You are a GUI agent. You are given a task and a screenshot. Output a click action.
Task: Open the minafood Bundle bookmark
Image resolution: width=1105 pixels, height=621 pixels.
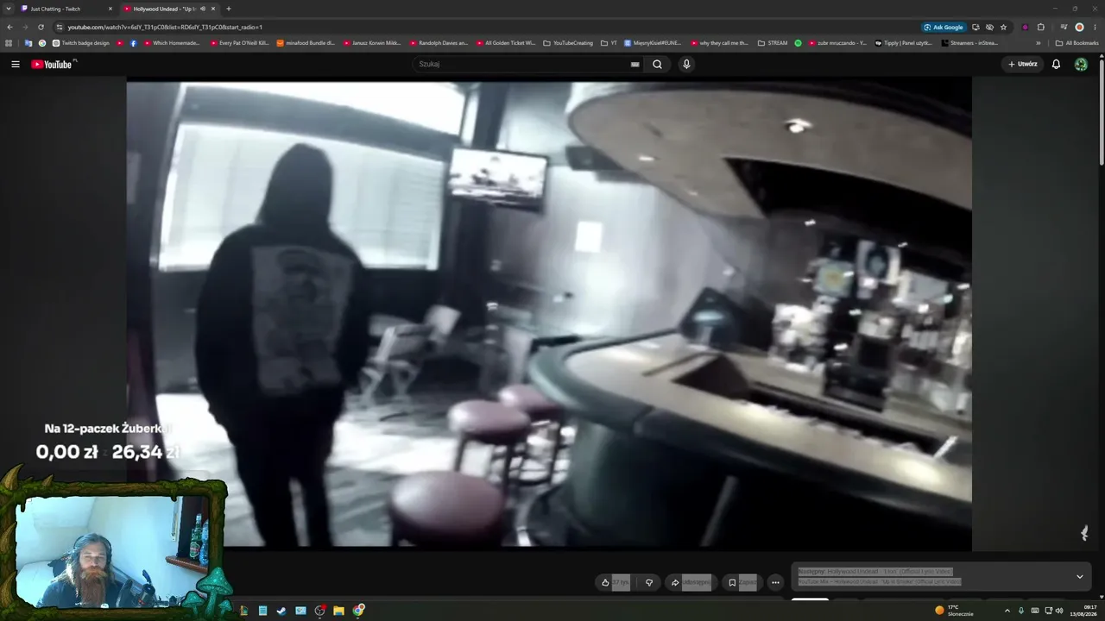(306, 43)
